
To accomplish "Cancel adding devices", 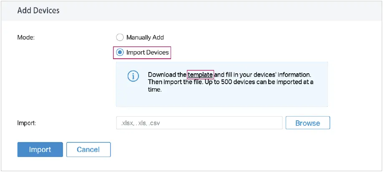I will 88,150.
